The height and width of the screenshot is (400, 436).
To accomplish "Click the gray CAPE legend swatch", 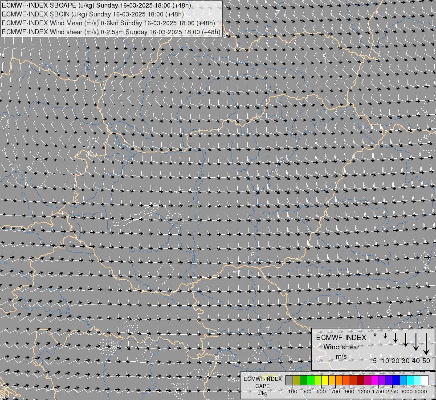I will (x=289, y=380).
